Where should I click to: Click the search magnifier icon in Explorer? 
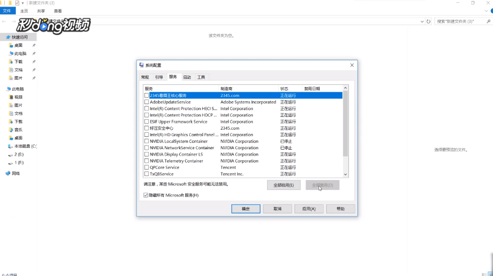click(488, 22)
